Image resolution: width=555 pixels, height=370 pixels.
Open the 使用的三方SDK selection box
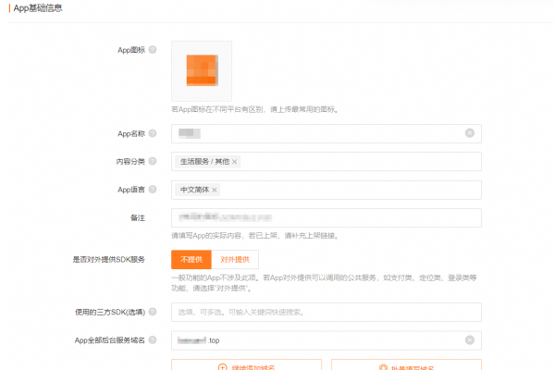coord(327,312)
